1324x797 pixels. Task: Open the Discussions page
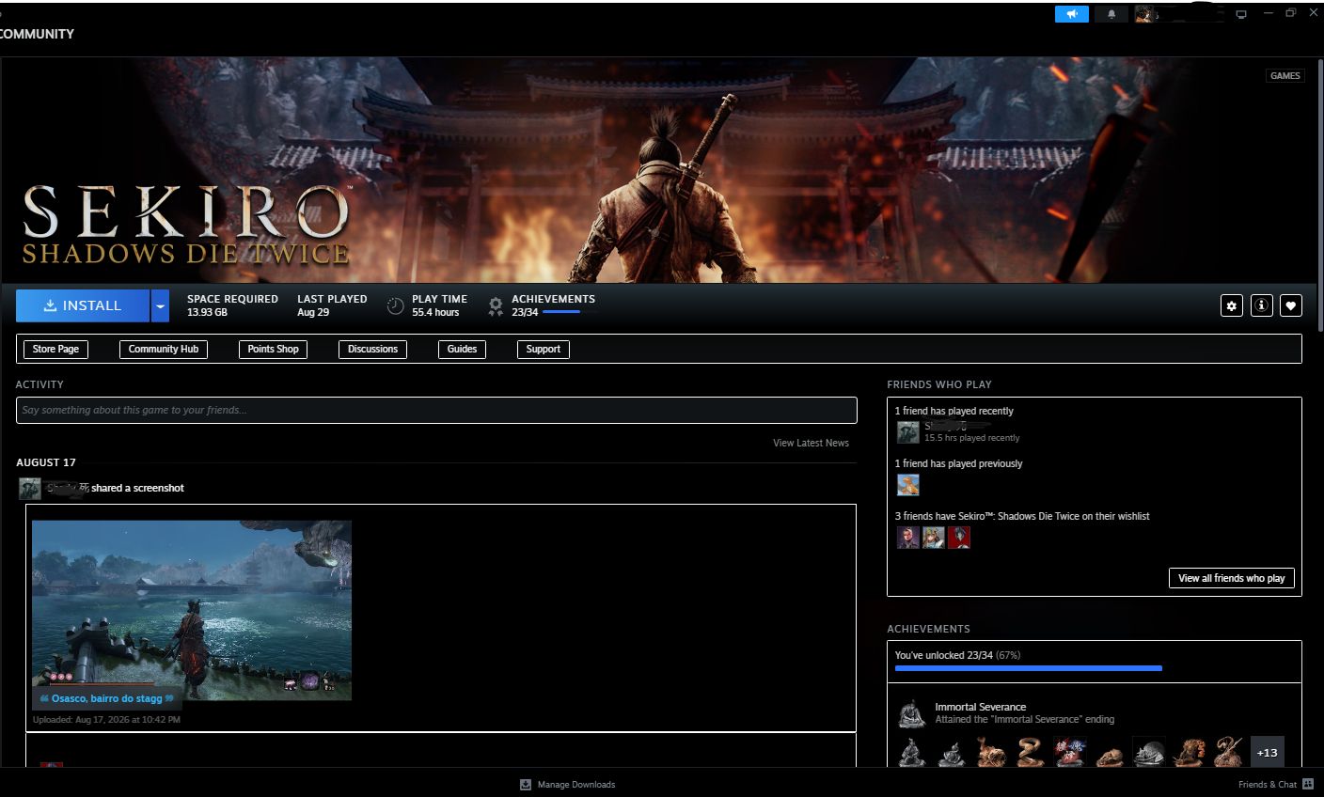coord(372,349)
